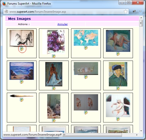
Task: Click insert icon under seated figure drawing
Action: point(118,119)
